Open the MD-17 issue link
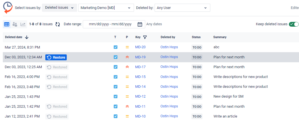Viewport: 299px width, 122px height. (x=140, y=67)
